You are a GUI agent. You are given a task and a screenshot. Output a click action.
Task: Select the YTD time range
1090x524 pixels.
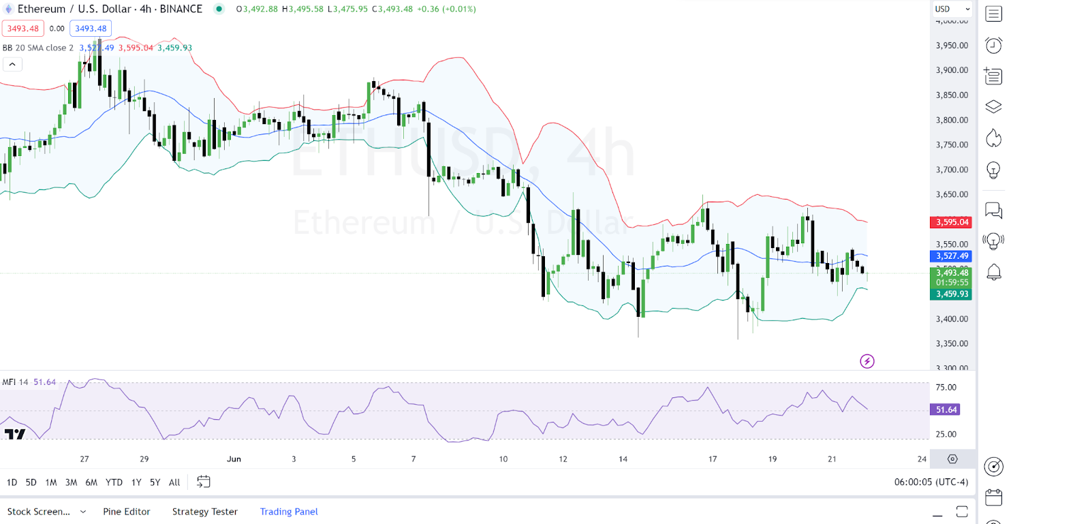(114, 482)
